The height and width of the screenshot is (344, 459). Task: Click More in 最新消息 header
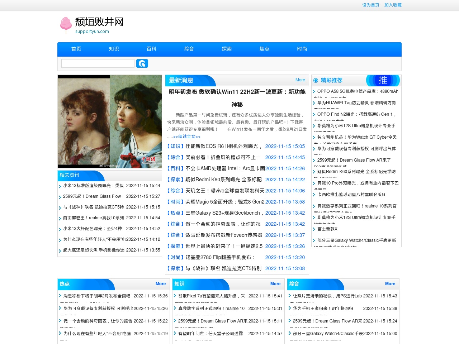tap(300, 80)
